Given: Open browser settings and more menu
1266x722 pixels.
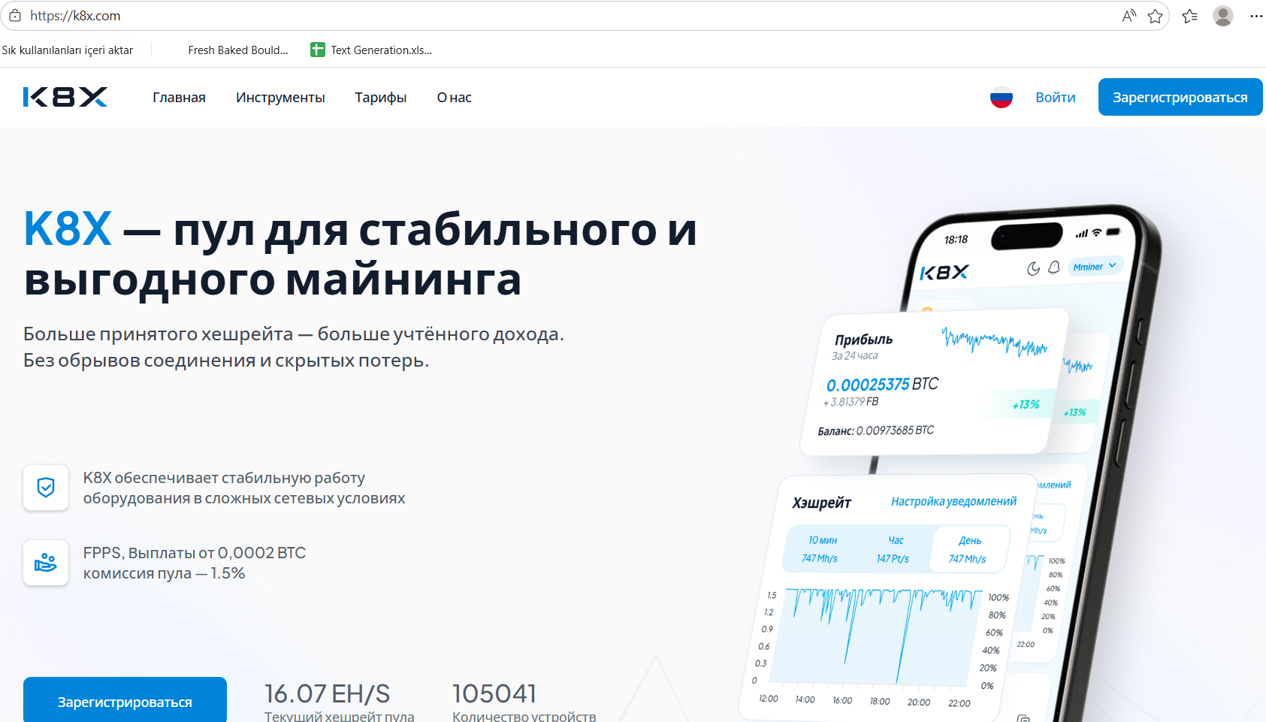Looking at the screenshot, I should click(x=1255, y=16).
